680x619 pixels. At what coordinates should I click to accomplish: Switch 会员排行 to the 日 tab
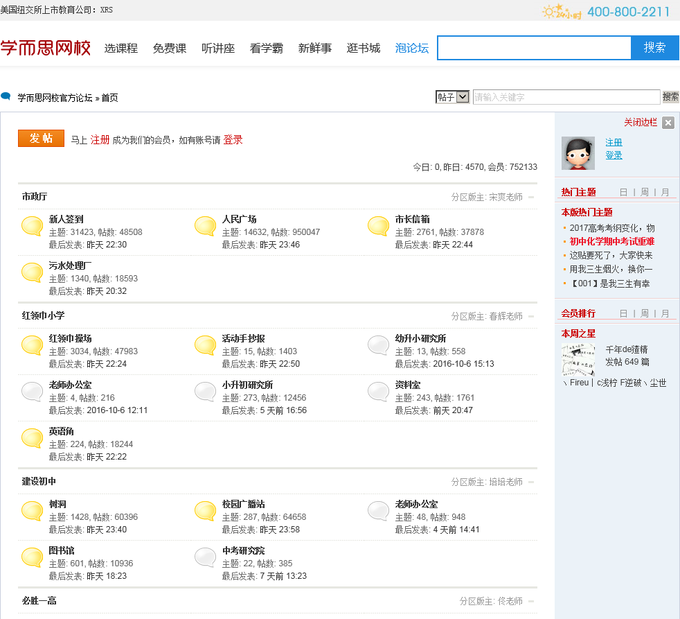(624, 313)
